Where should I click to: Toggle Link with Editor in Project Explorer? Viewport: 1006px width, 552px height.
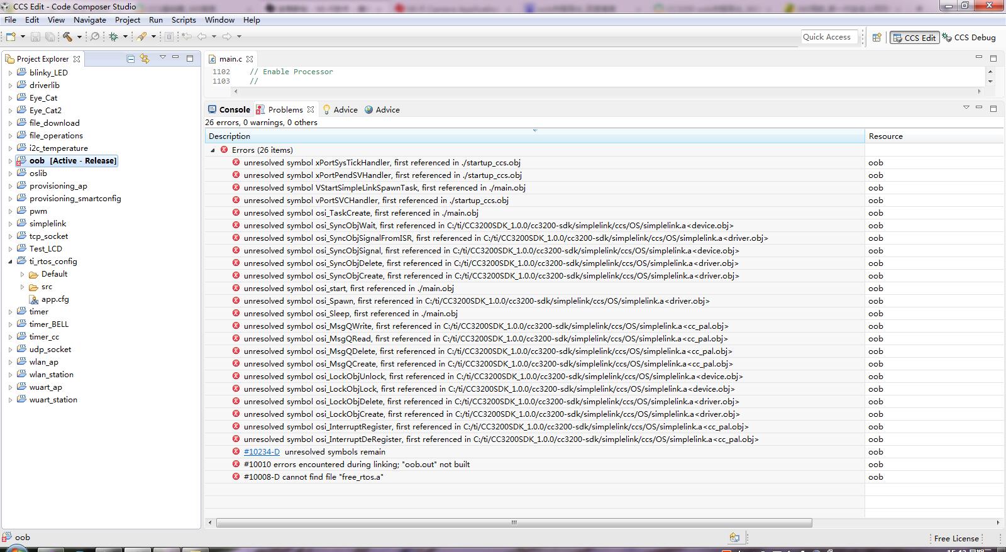coord(145,58)
